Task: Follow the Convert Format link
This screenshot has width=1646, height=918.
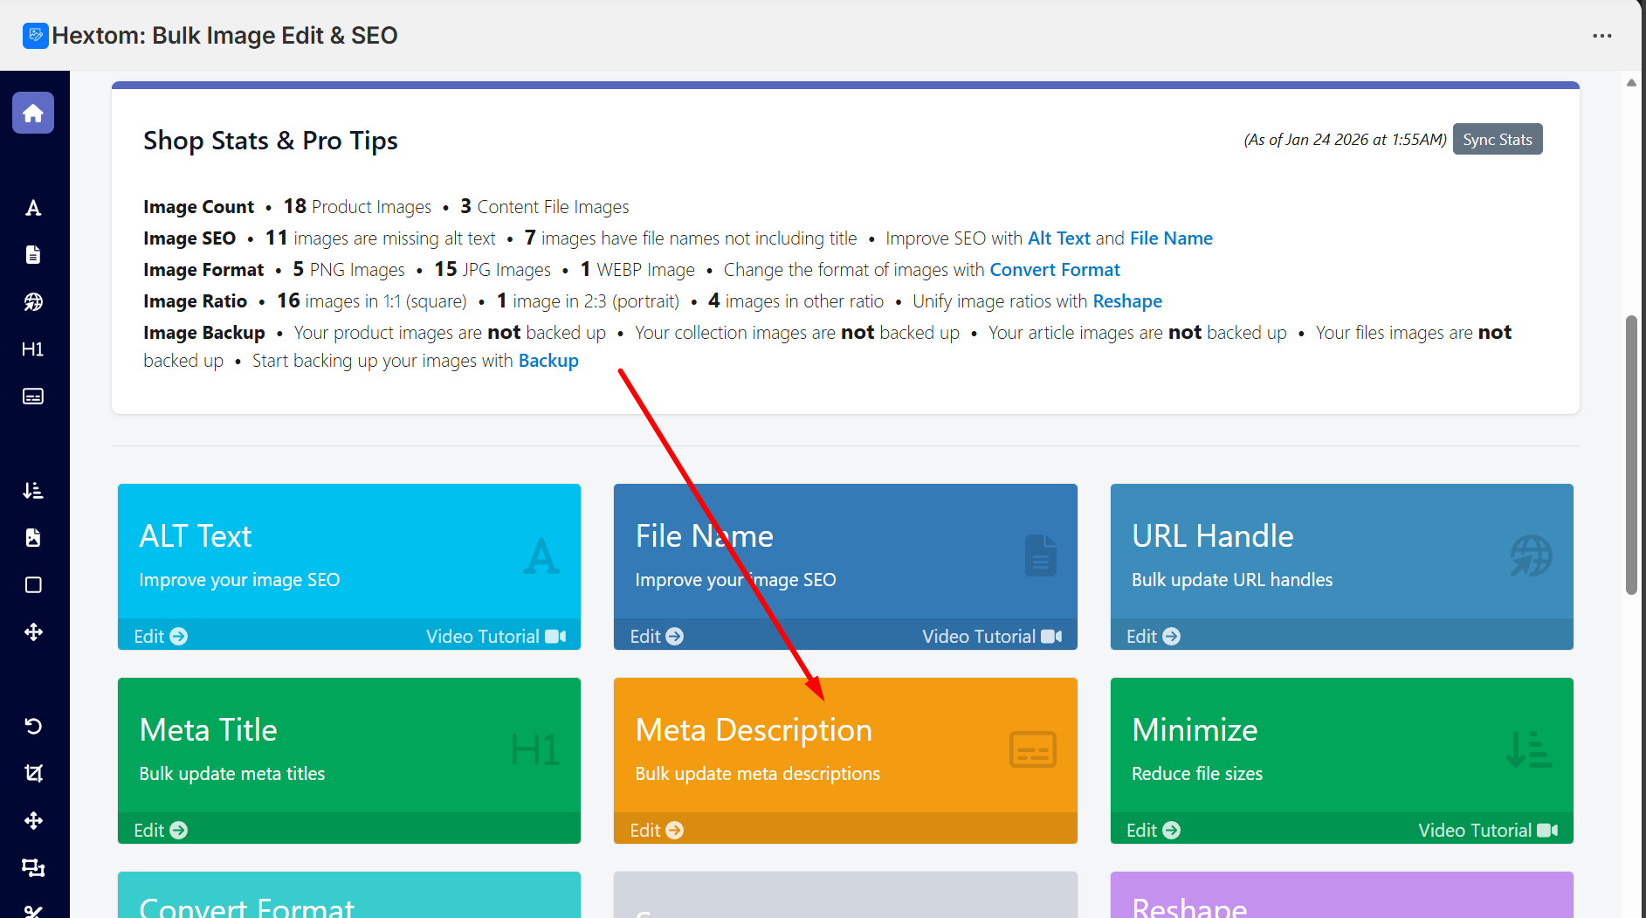Action: coord(1055,270)
